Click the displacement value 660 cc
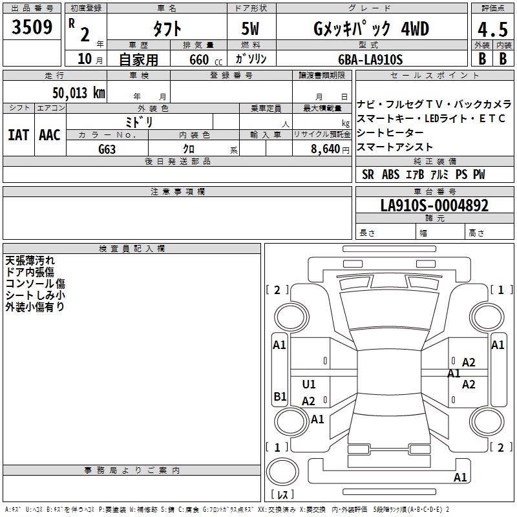Image resolution: width=517 pixels, height=517 pixels. pos(206,59)
